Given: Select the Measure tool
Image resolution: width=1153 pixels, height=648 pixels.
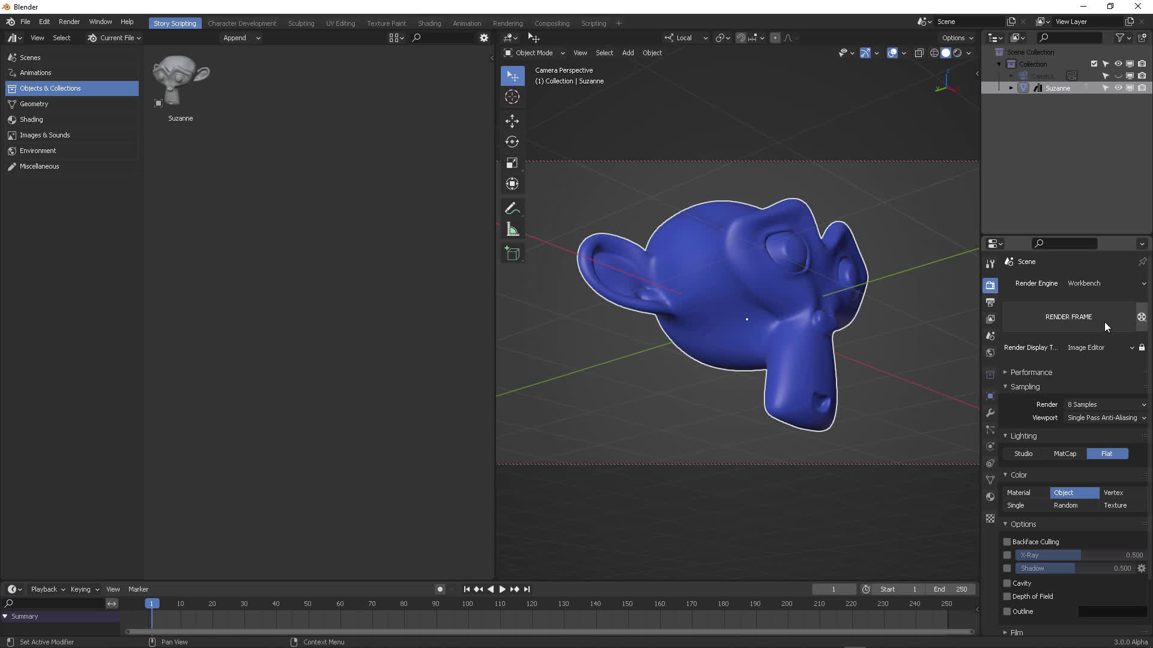Looking at the screenshot, I should [512, 229].
